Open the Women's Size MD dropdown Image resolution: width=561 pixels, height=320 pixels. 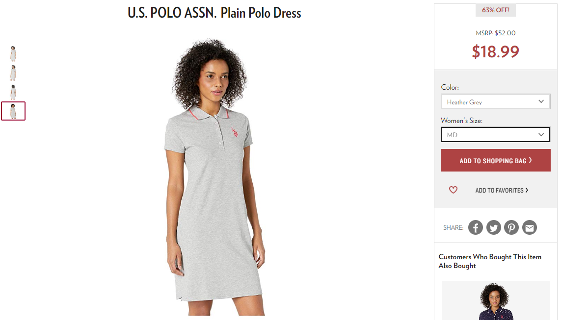point(496,135)
